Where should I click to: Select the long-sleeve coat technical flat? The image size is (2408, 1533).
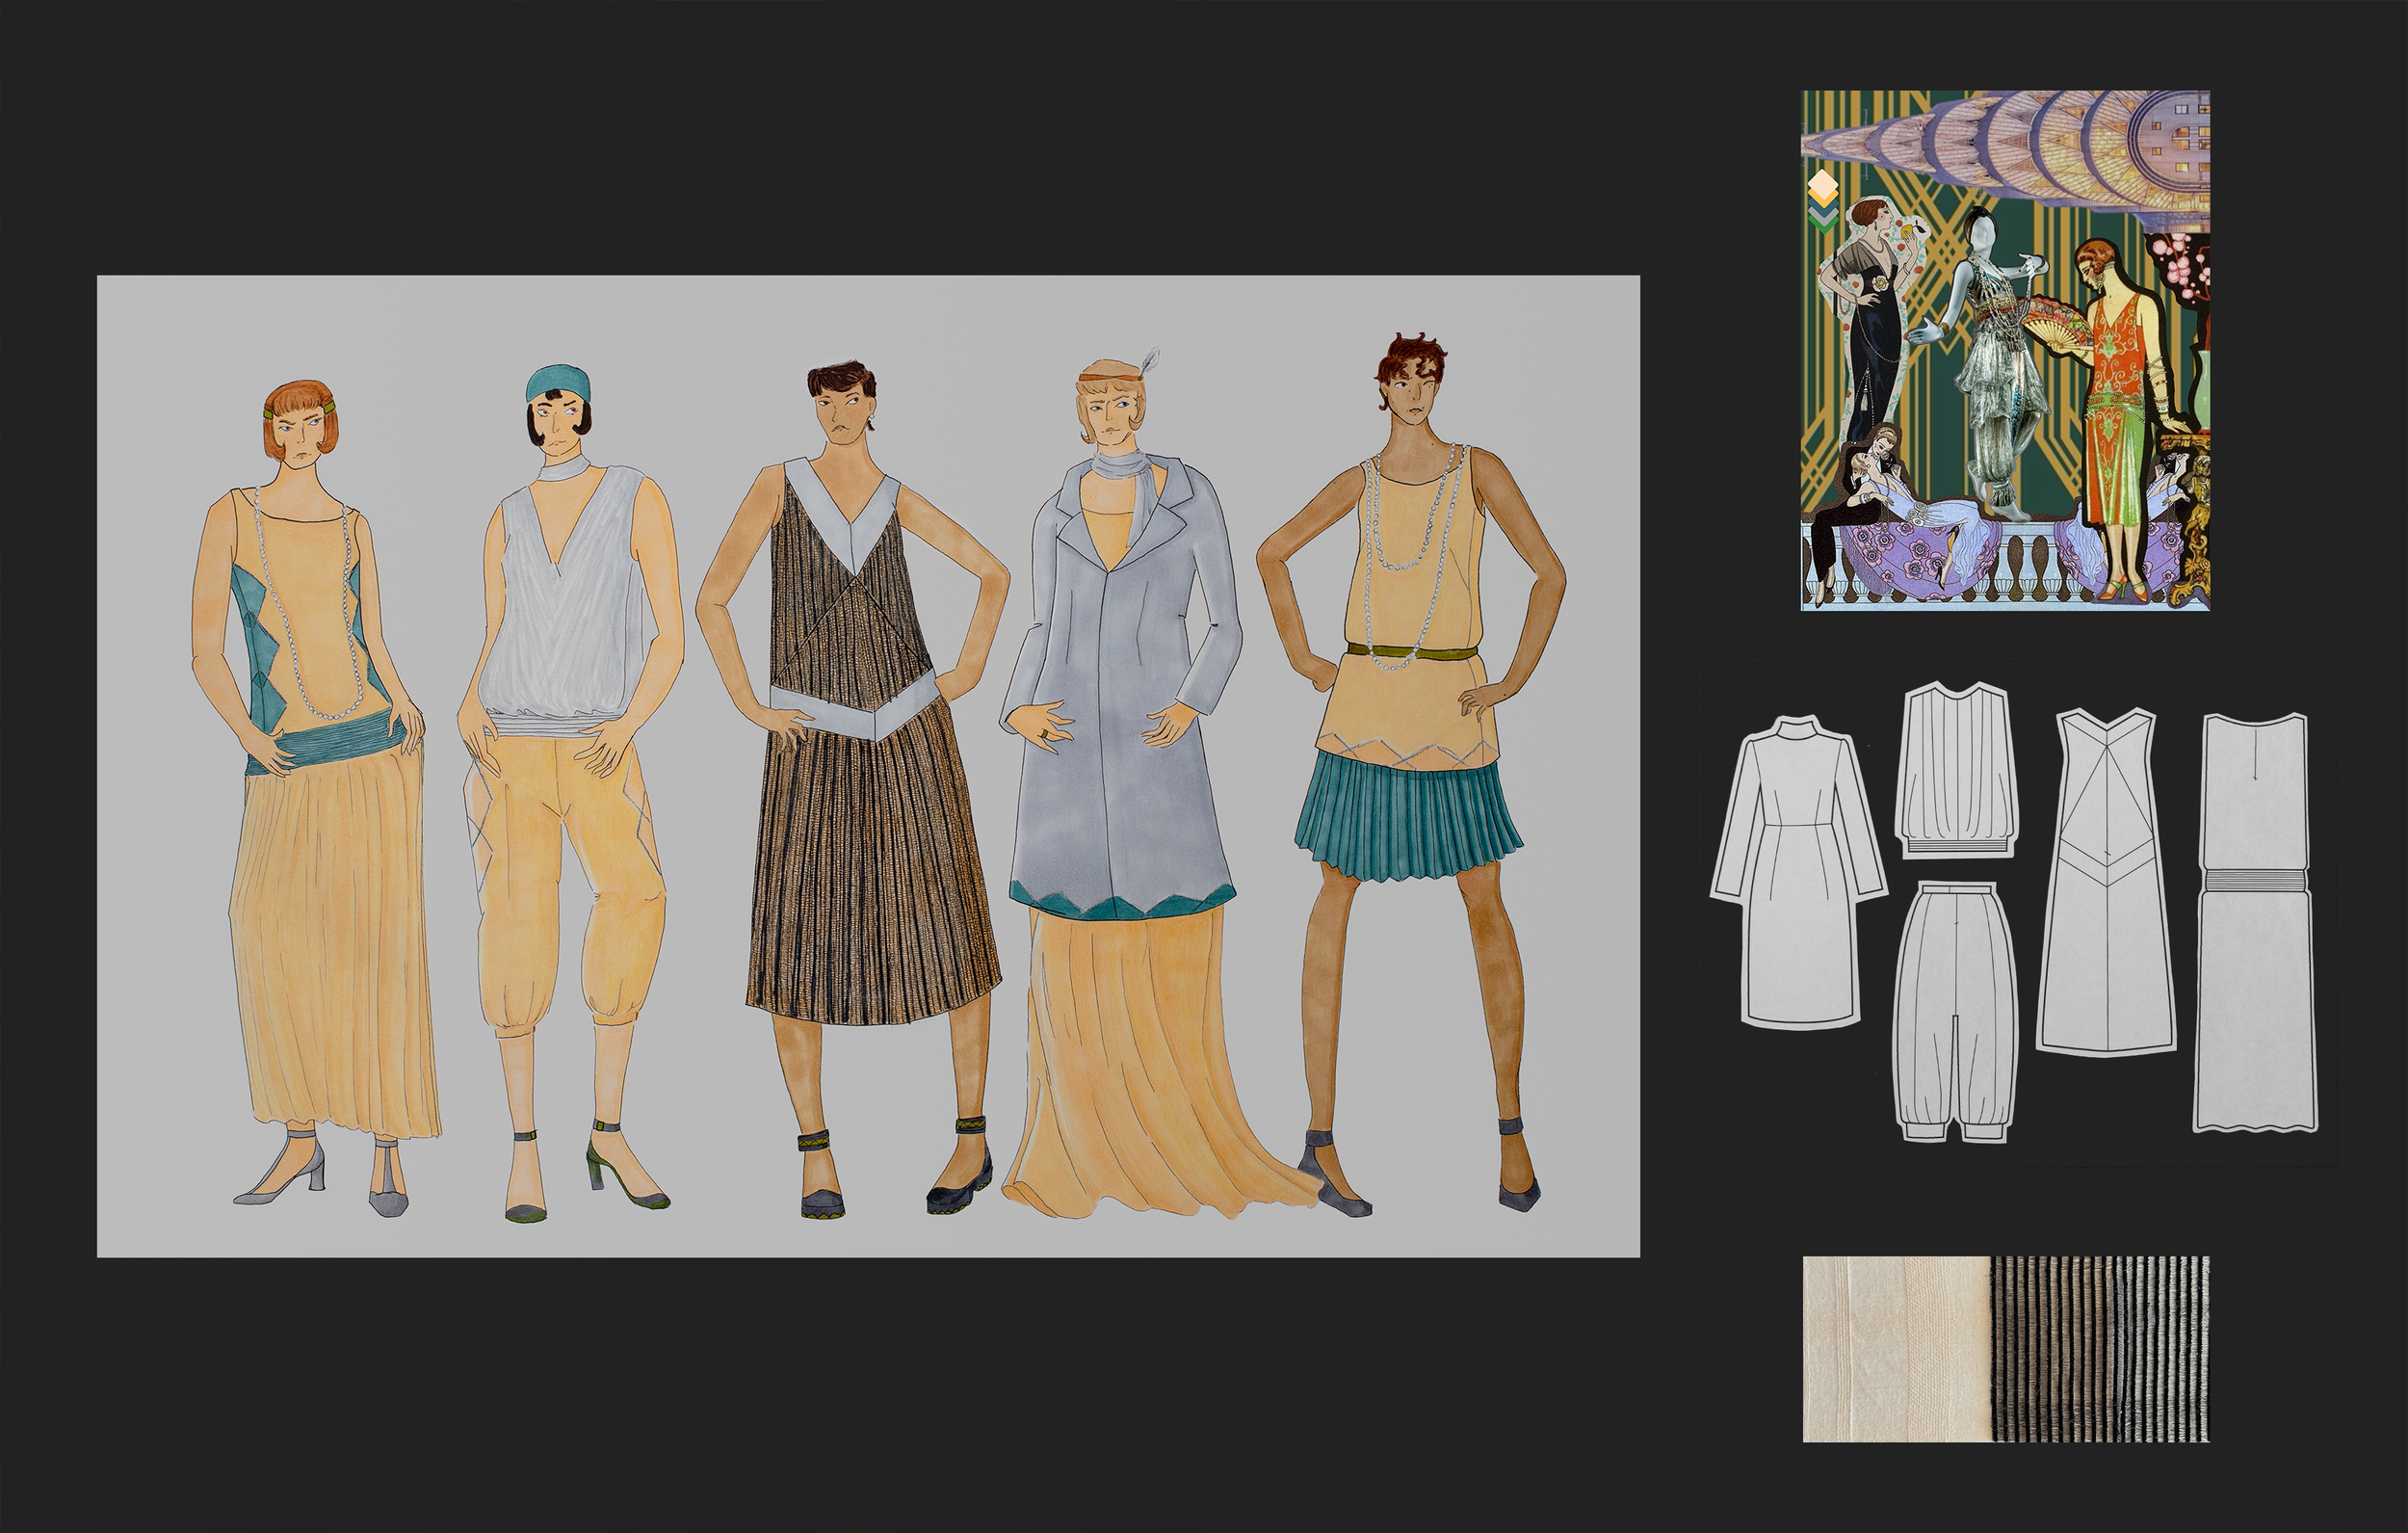pyautogui.click(x=1798, y=871)
